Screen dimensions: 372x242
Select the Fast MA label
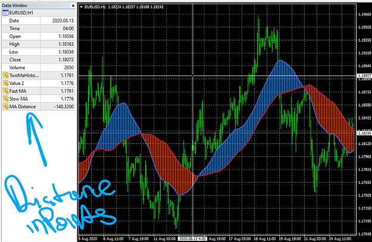point(18,91)
